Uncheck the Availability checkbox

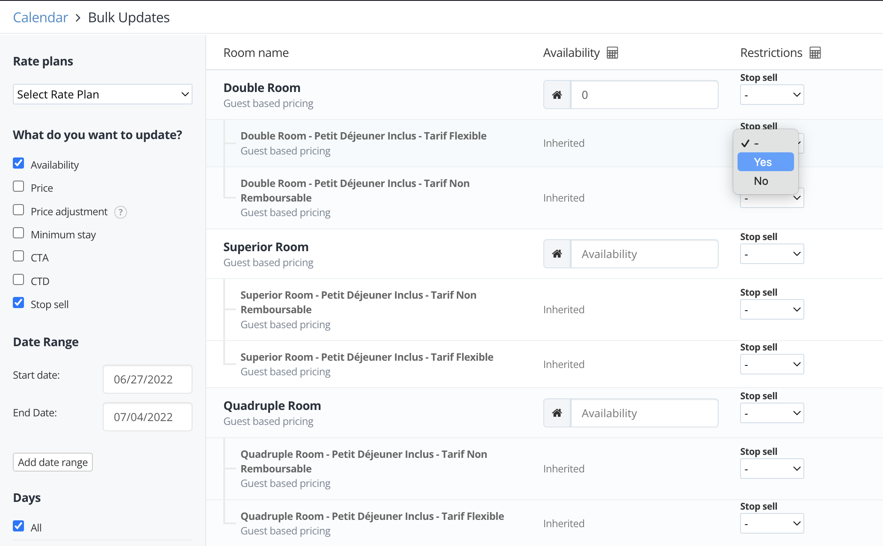18,163
